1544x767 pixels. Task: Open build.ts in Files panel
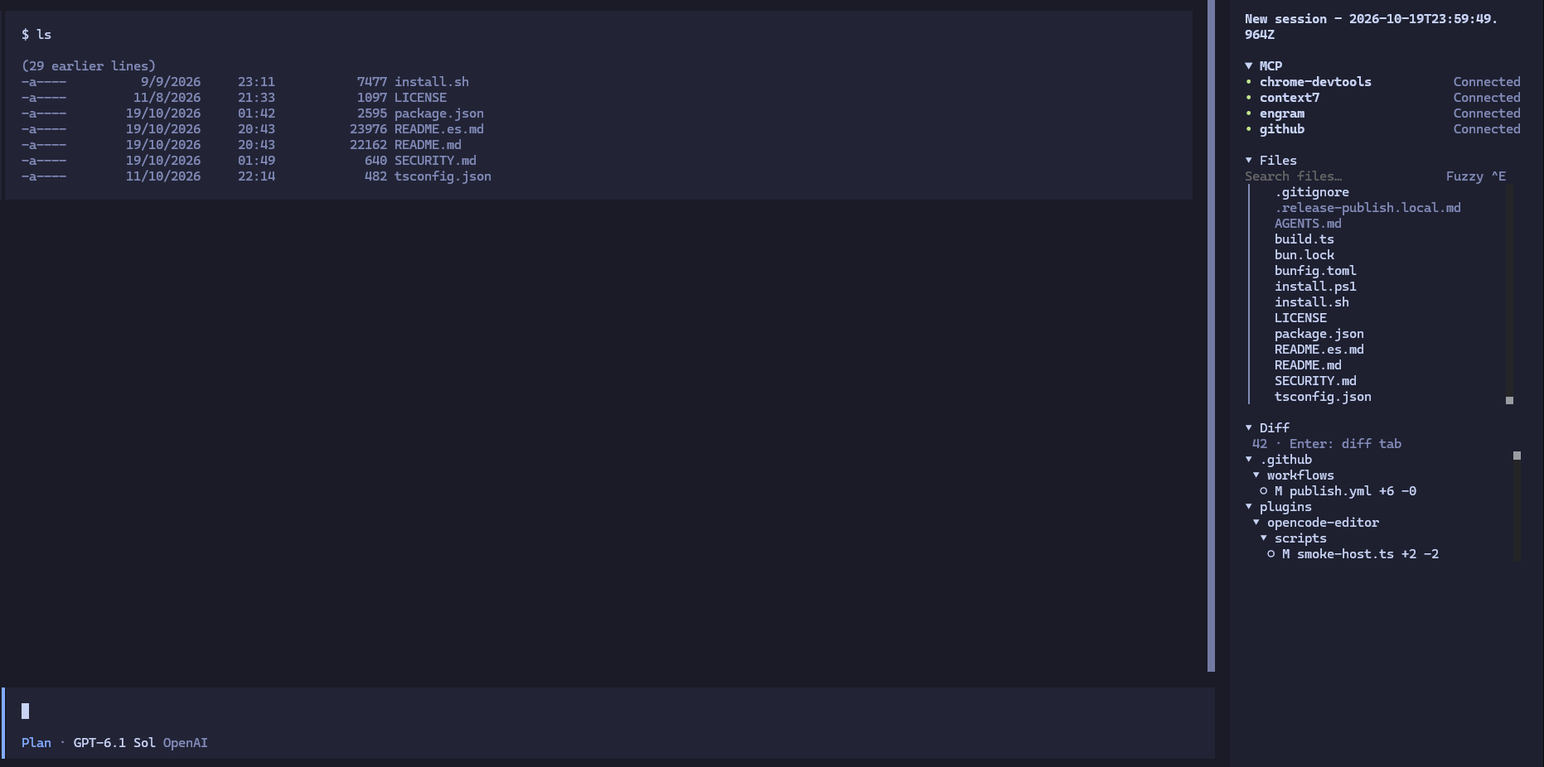point(1304,239)
